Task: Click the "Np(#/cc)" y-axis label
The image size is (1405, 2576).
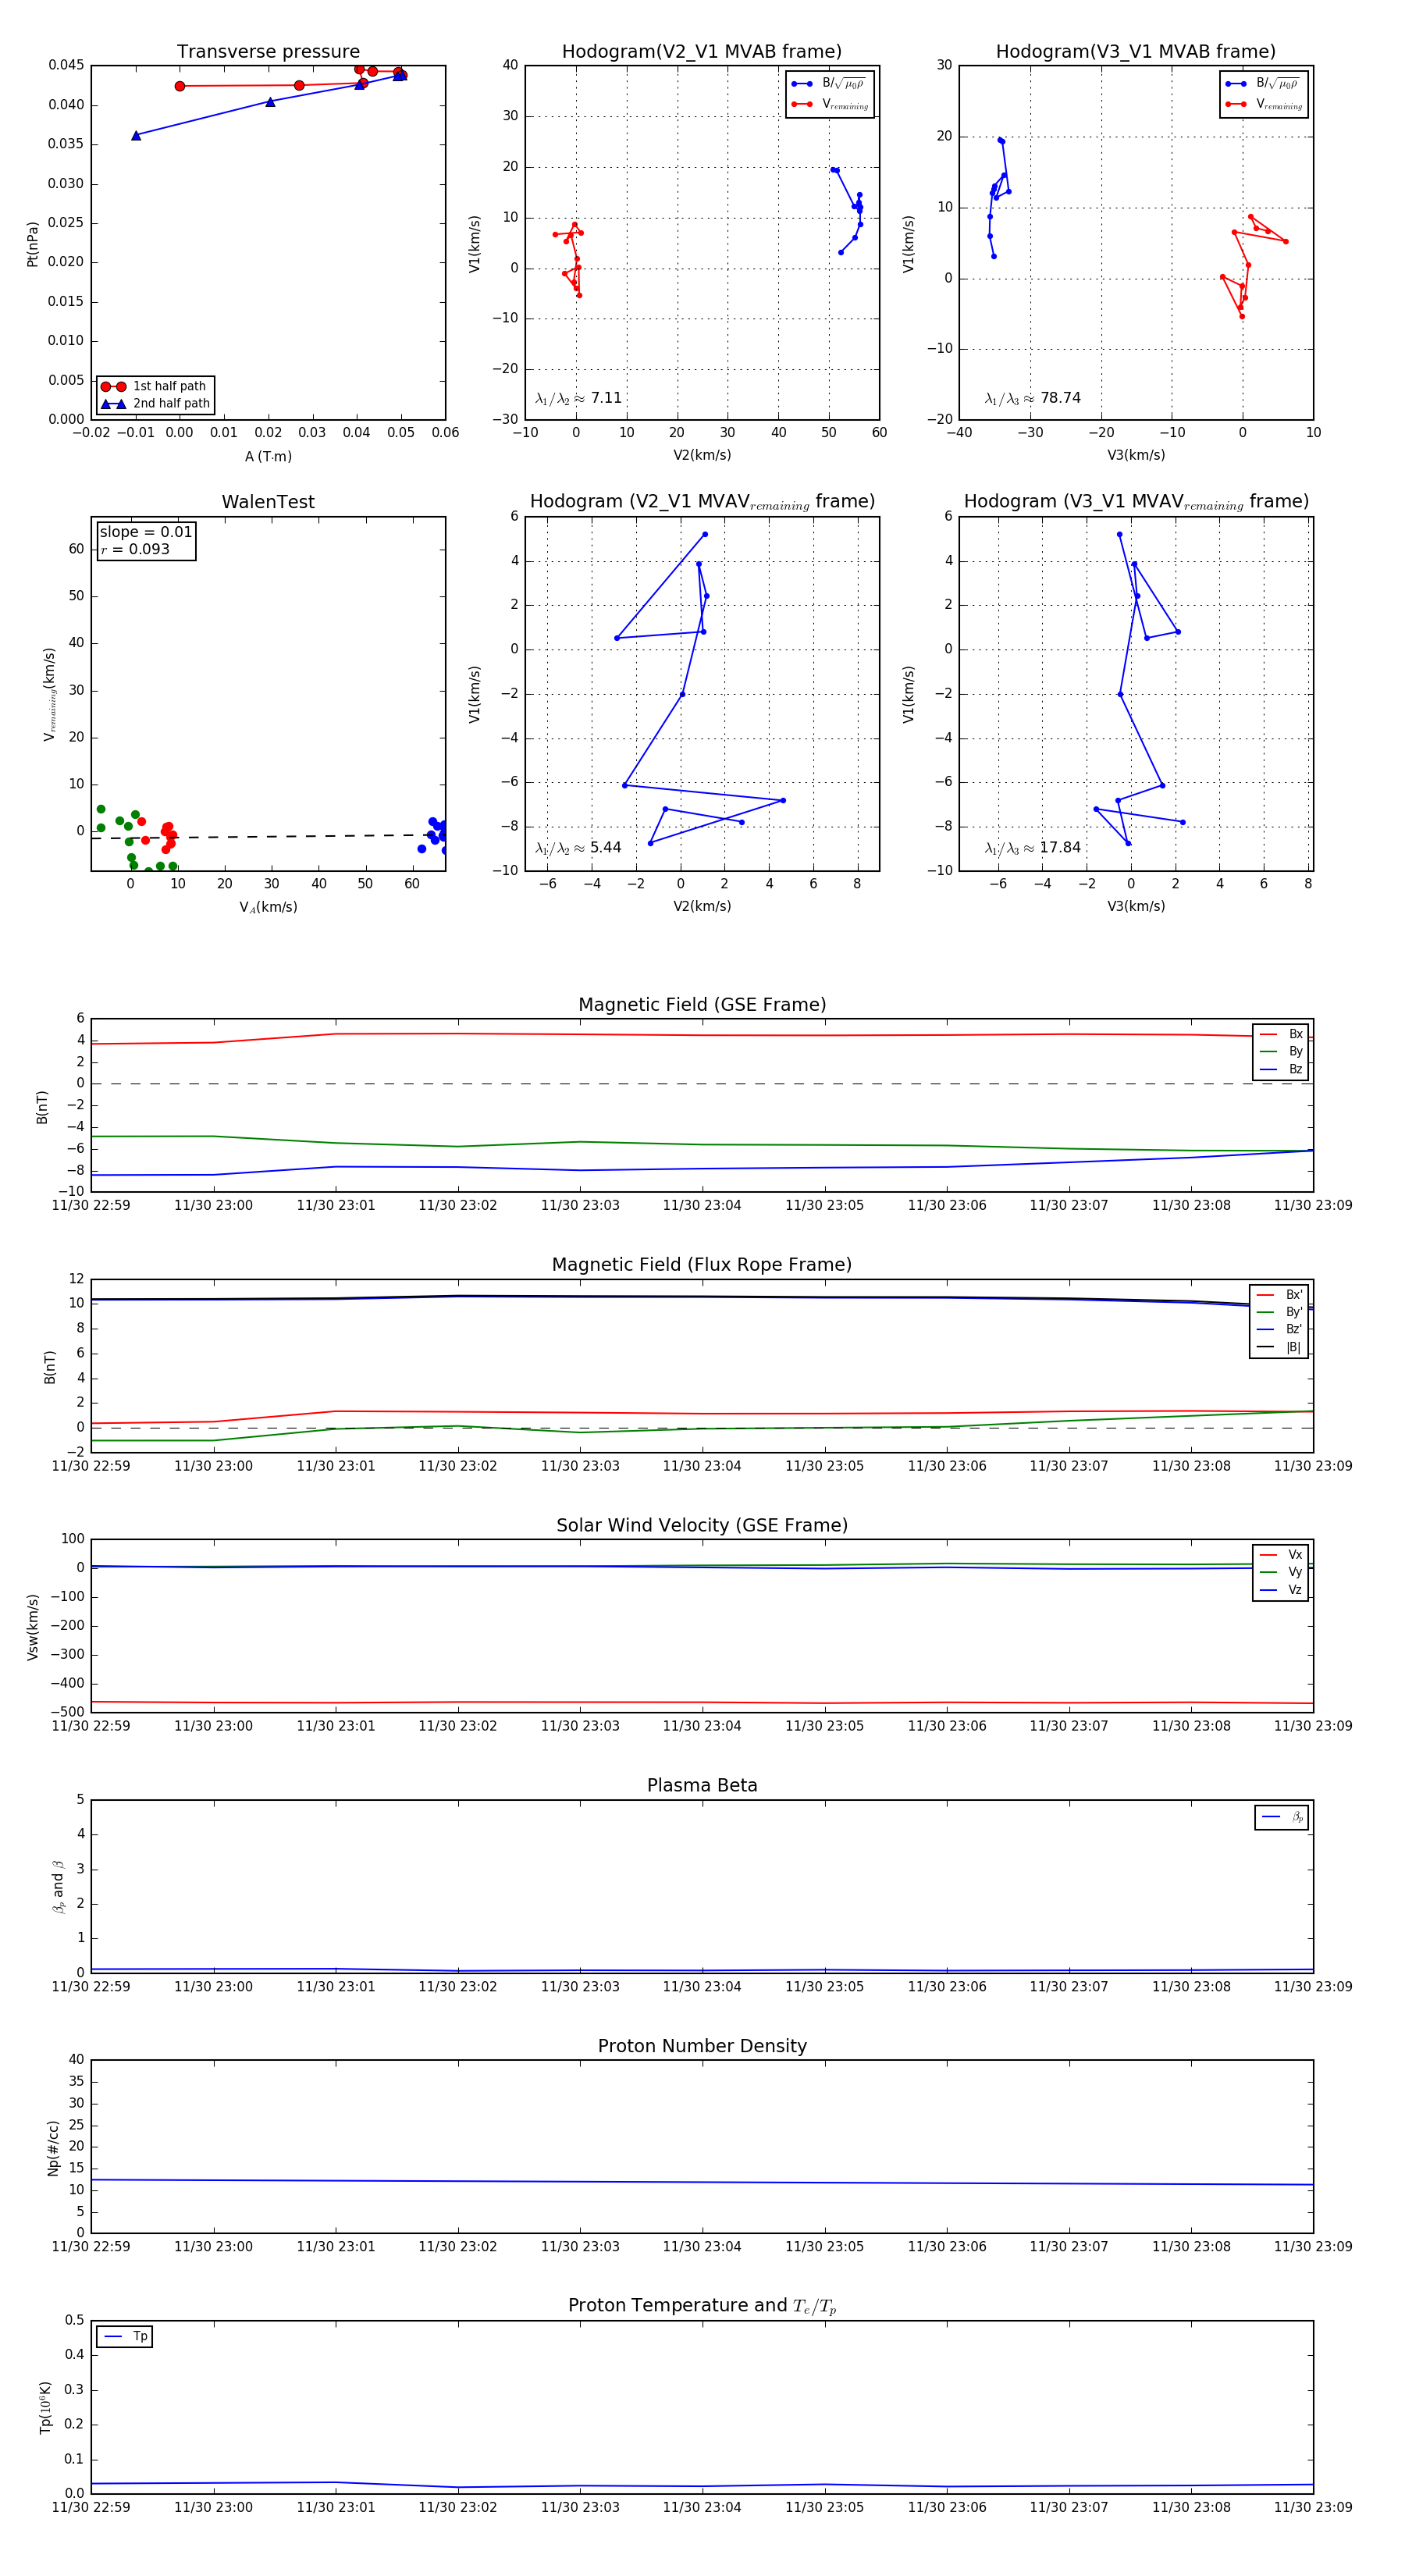Action: [53, 2147]
